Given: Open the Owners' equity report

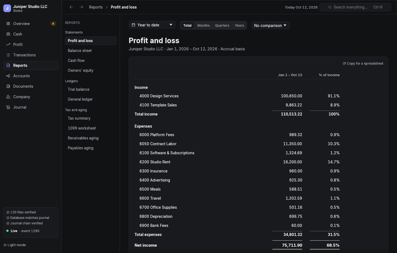Looking at the screenshot, I should coord(90,70).
